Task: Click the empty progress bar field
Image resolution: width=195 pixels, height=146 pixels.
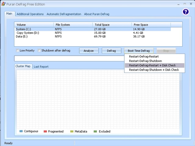Action: (69, 59)
